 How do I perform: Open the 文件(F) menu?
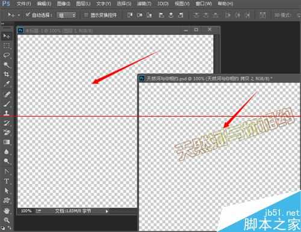tap(23, 4)
